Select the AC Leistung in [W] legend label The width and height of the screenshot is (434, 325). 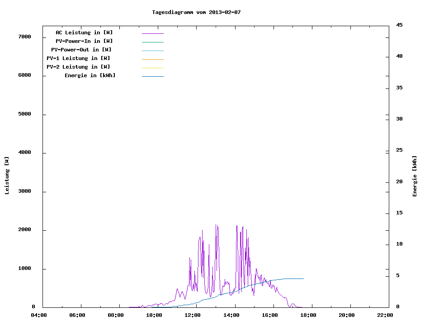pyautogui.click(x=84, y=32)
